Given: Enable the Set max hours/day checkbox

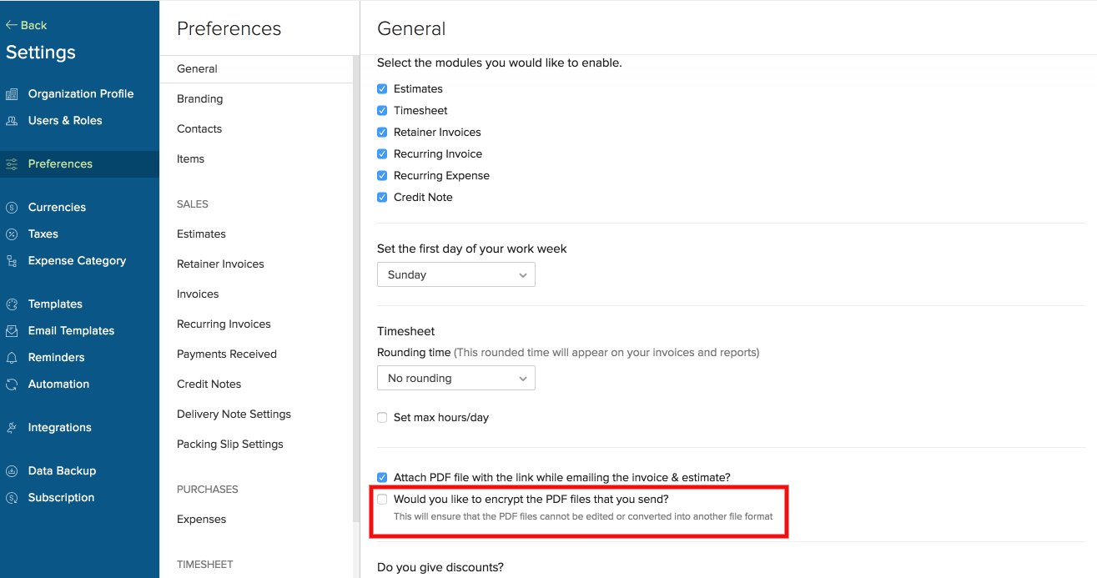Looking at the screenshot, I should pyautogui.click(x=382, y=417).
